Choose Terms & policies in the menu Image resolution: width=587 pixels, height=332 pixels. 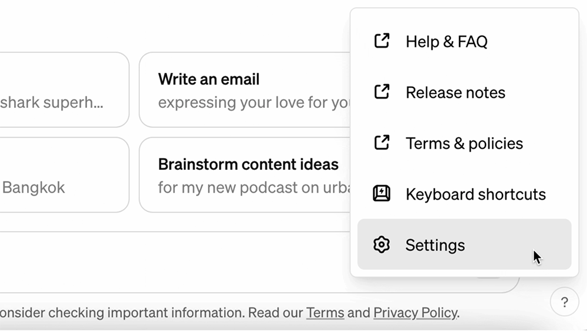coord(464,143)
